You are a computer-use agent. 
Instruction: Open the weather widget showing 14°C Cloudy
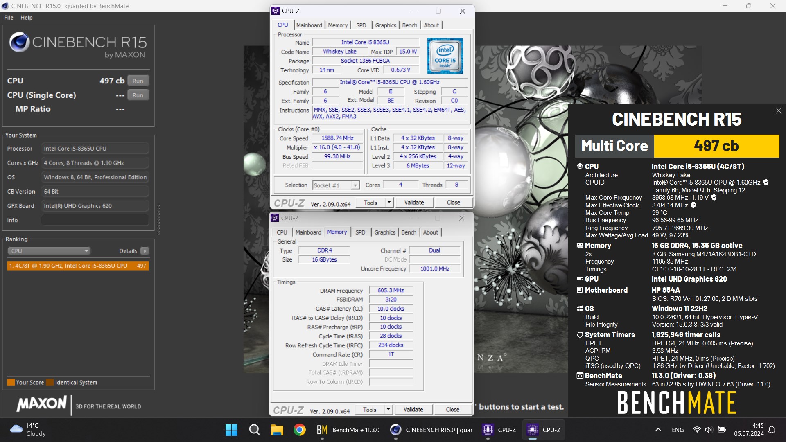point(28,430)
